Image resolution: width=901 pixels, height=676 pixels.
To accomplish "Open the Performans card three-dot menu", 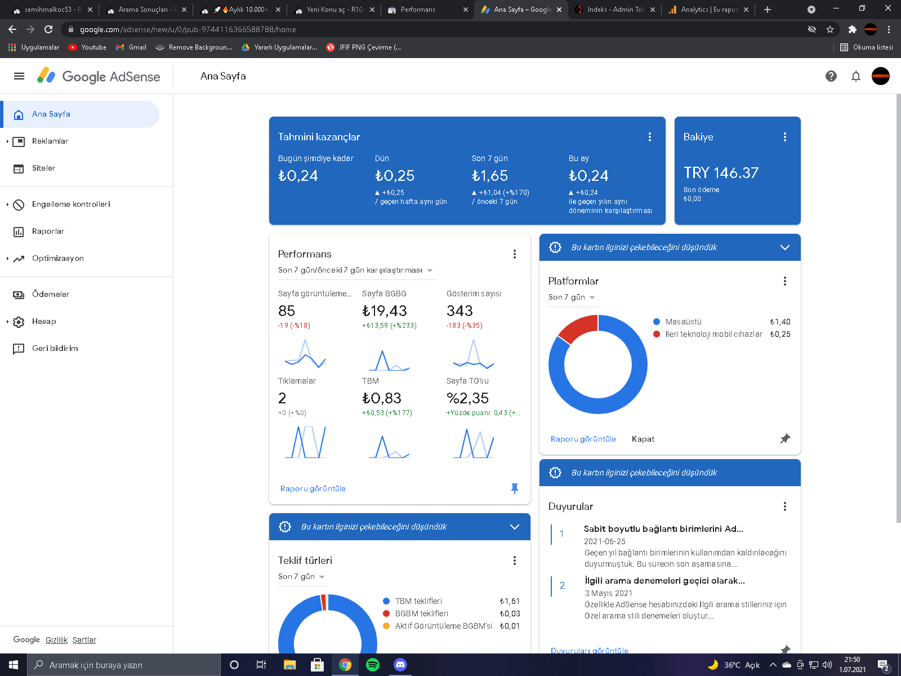I will click(515, 254).
